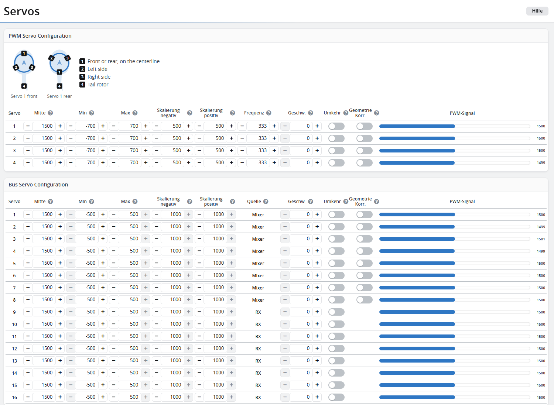
Task: Toggle Umkehr for PWM servo 4
Action: click(336, 163)
